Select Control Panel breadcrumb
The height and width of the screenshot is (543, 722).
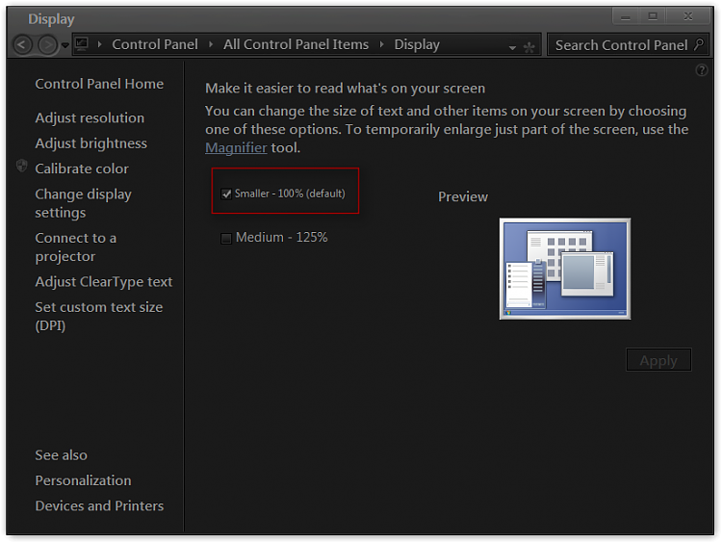(155, 44)
